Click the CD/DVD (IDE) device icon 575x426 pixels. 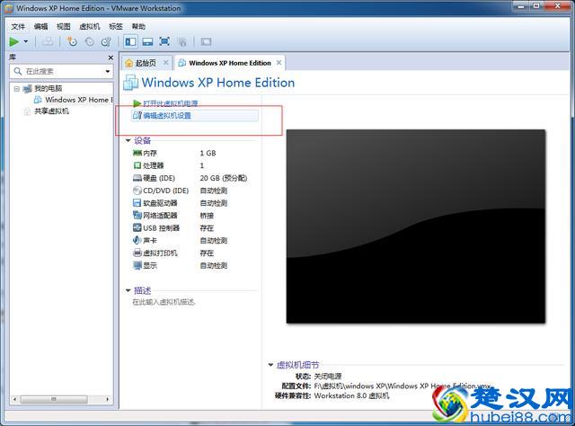(137, 191)
